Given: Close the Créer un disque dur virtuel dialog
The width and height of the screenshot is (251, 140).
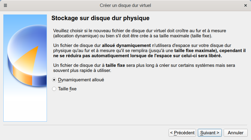Looking at the screenshot, I should click(x=245, y=5).
